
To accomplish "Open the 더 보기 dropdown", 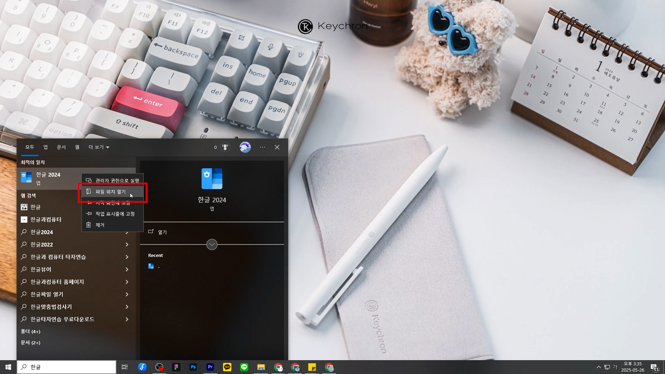I will 99,147.
